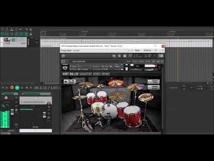Pause playback in the transport bar
Image resolution: width=214 pixels, height=161 pixels.
click(31, 88)
